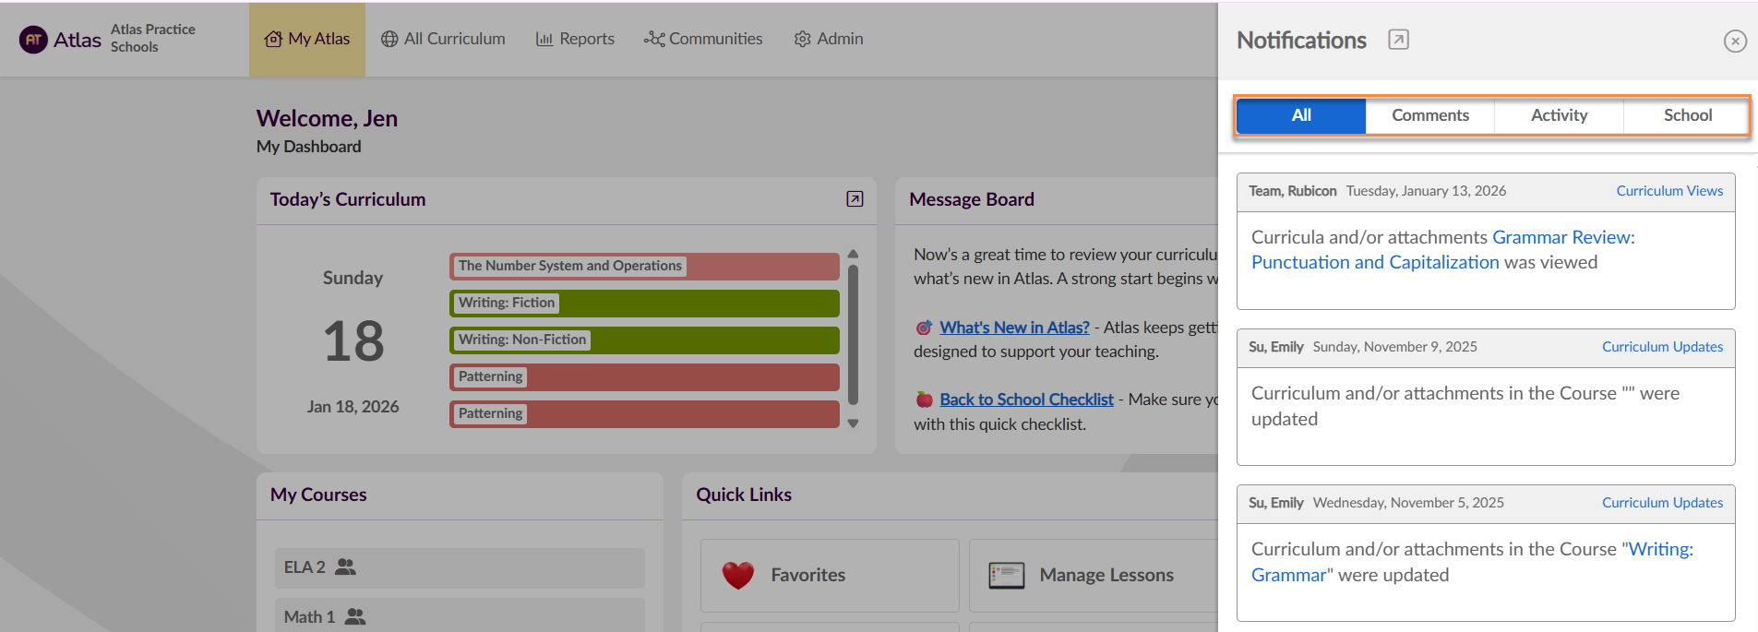Click the people icon beside Math 1
The image size is (1758, 632).
[x=355, y=617]
